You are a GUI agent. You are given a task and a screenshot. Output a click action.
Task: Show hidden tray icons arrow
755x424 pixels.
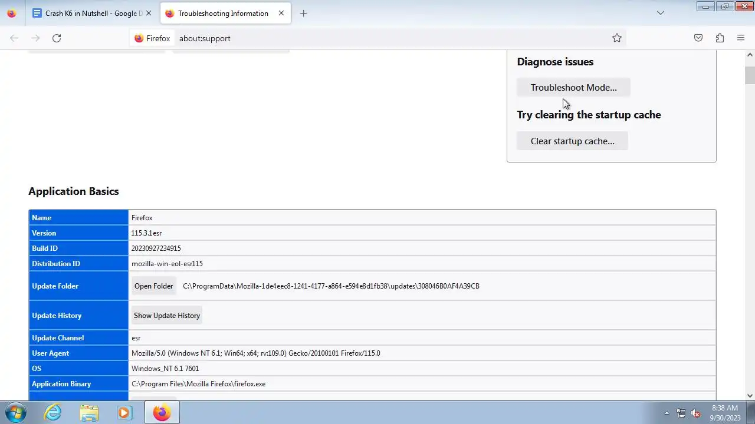click(x=667, y=413)
